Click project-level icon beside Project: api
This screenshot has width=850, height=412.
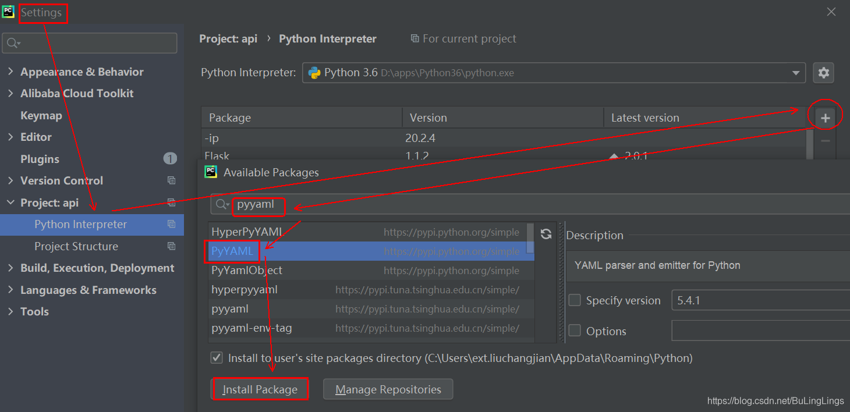tap(171, 203)
